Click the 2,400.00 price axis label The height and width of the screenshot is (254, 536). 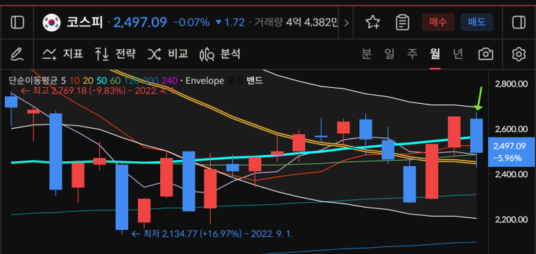coord(512,174)
